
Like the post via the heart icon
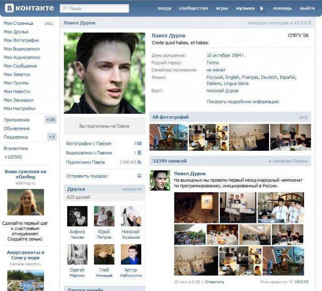point(291,282)
